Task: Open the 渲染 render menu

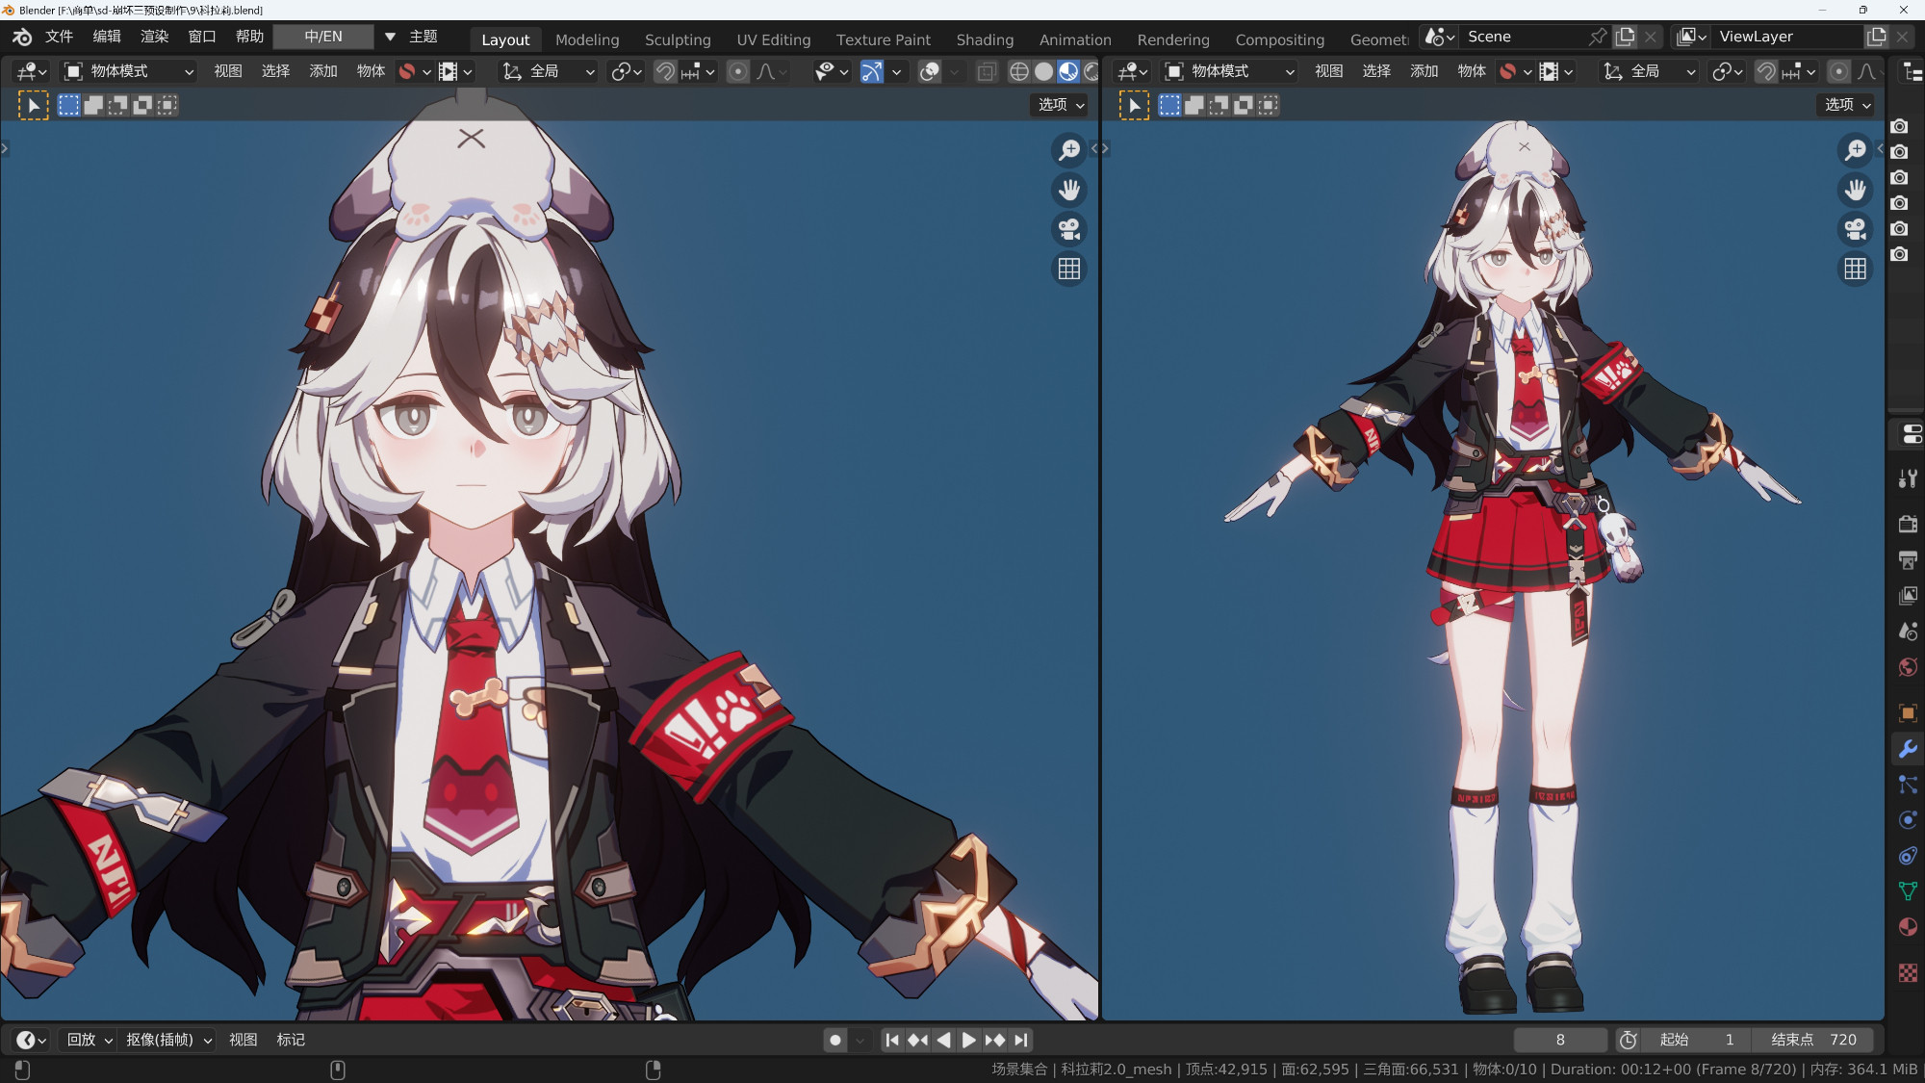Action: pos(154,37)
